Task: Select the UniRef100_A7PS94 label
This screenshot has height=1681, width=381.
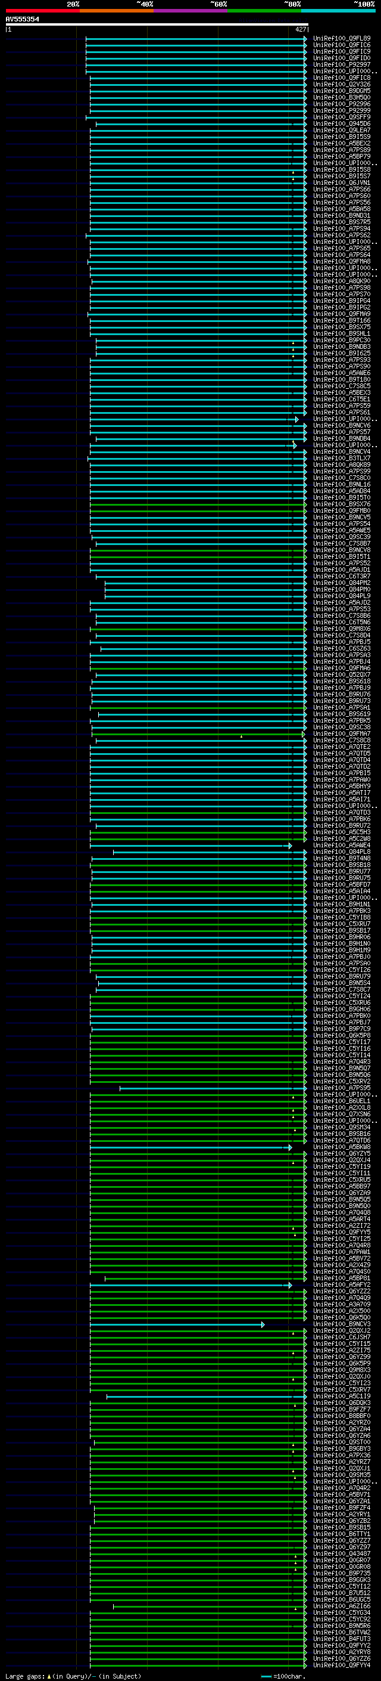Action: pos(341,228)
